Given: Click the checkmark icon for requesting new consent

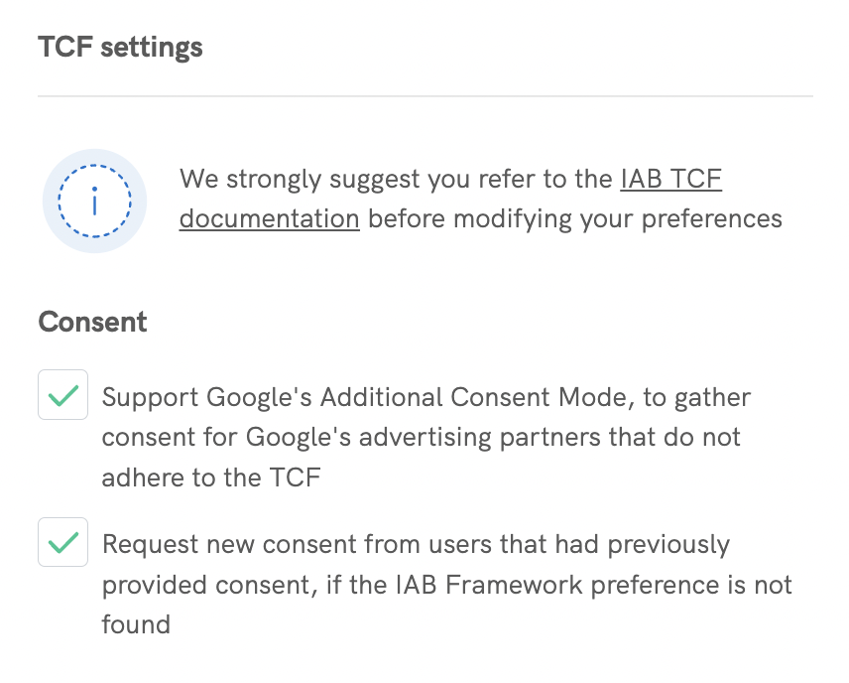Looking at the screenshot, I should [62, 543].
